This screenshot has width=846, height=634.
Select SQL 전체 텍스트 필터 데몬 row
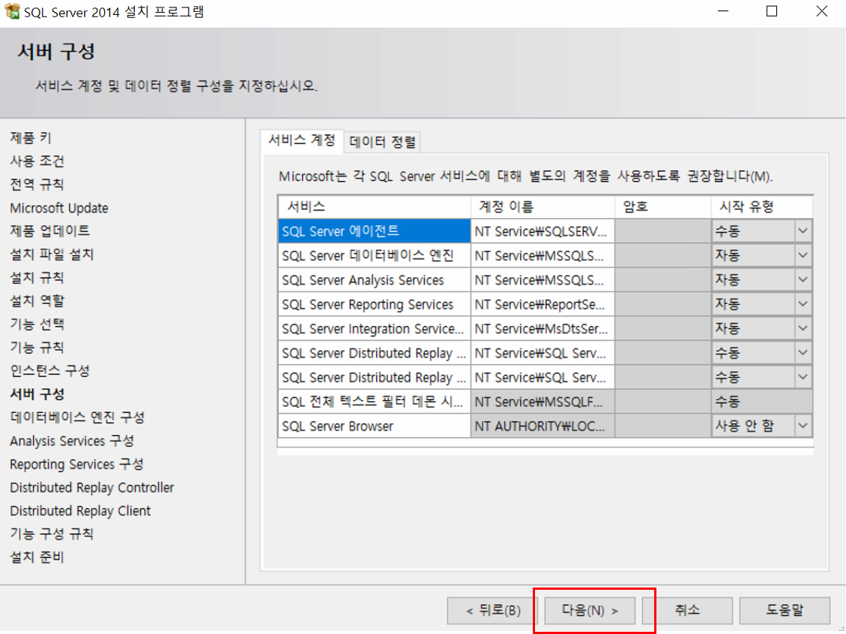pyautogui.click(x=375, y=402)
